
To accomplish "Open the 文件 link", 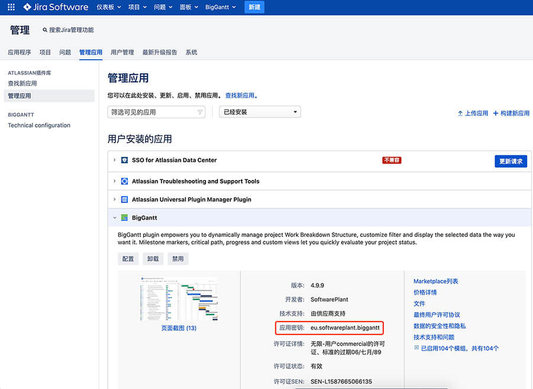I will (x=419, y=303).
